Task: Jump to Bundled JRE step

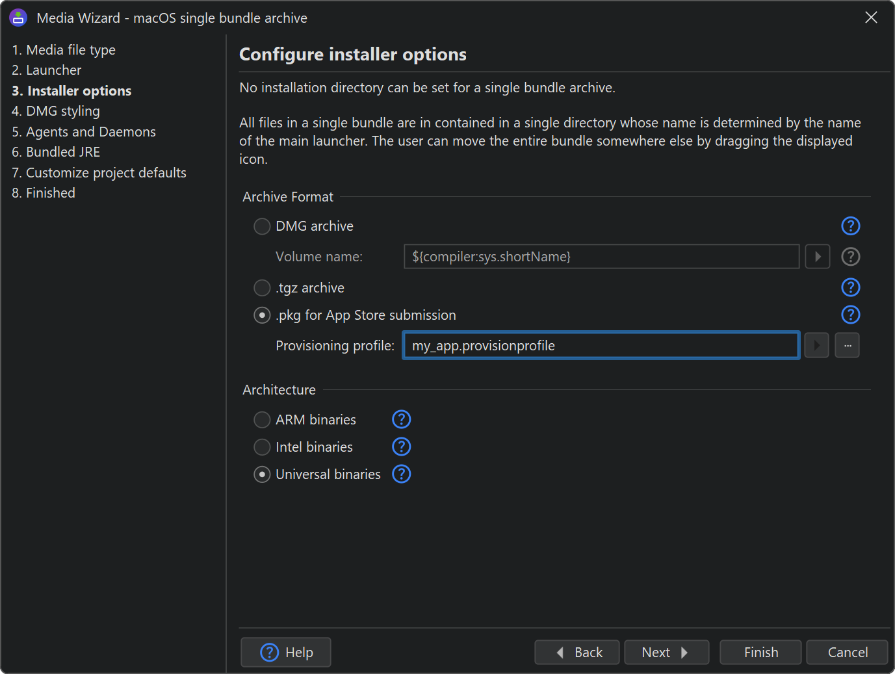Action: [x=56, y=152]
